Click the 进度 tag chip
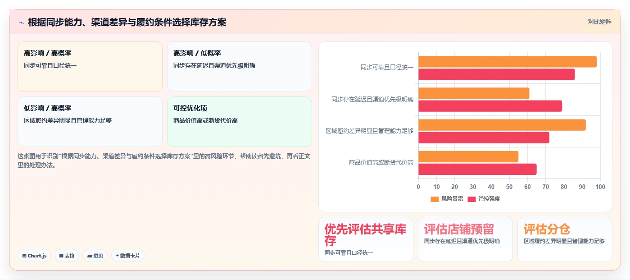 (95, 256)
